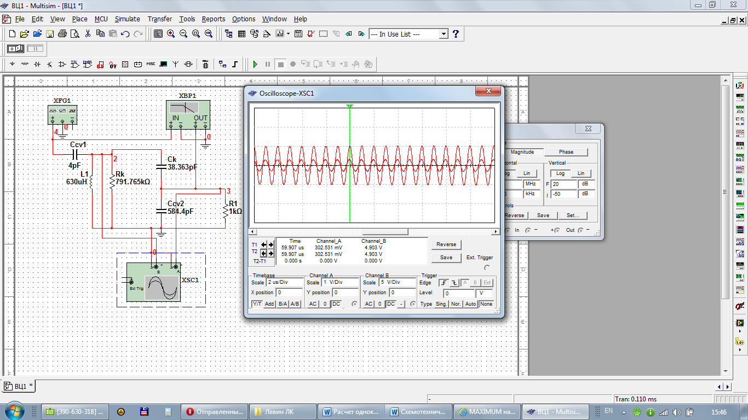Start the simulation with Run button

coord(255,65)
